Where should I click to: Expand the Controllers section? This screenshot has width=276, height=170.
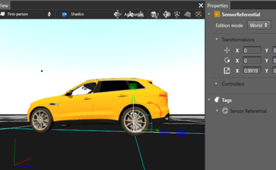pos(216,84)
